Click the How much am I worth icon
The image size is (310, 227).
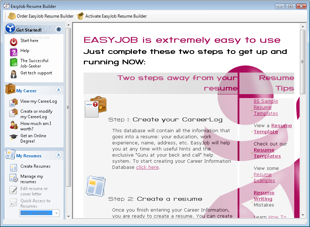pyautogui.click(x=14, y=125)
